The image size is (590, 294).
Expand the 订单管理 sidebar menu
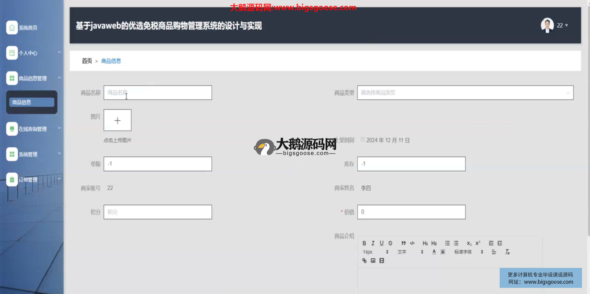(x=33, y=180)
